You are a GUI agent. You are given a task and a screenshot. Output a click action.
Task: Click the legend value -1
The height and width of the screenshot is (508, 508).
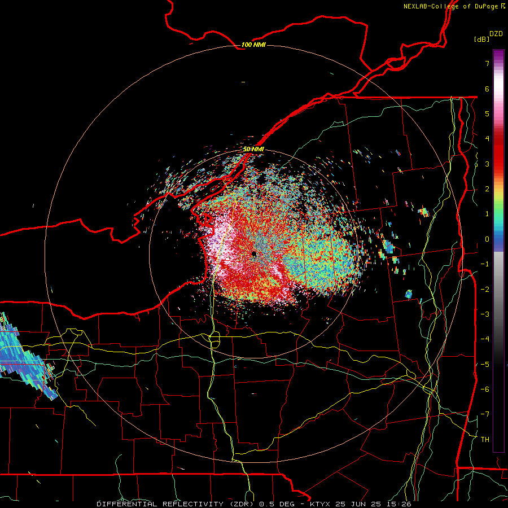pos(485,264)
